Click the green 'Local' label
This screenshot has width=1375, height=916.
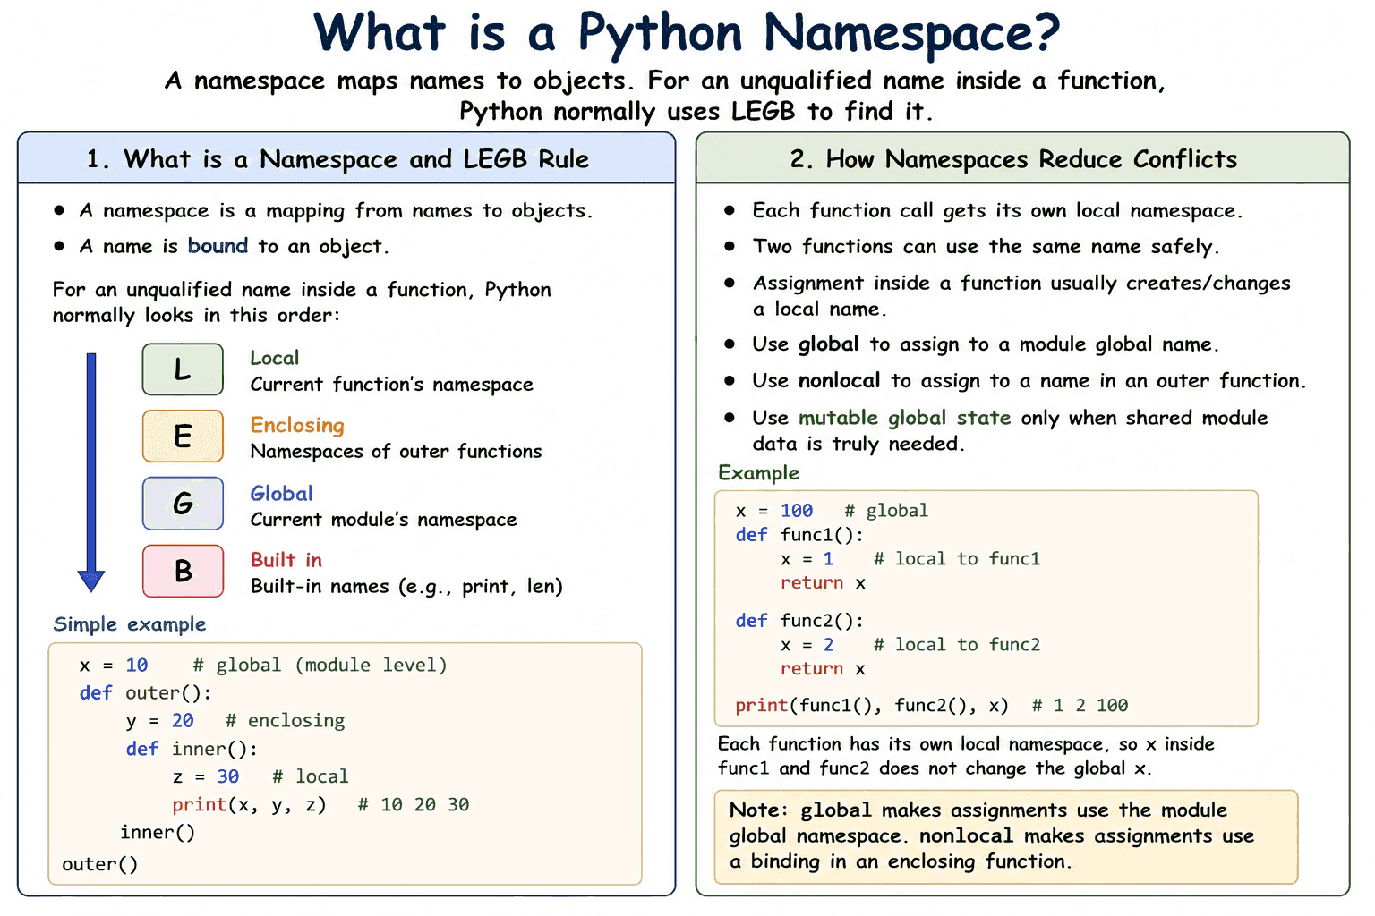[x=274, y=358]
